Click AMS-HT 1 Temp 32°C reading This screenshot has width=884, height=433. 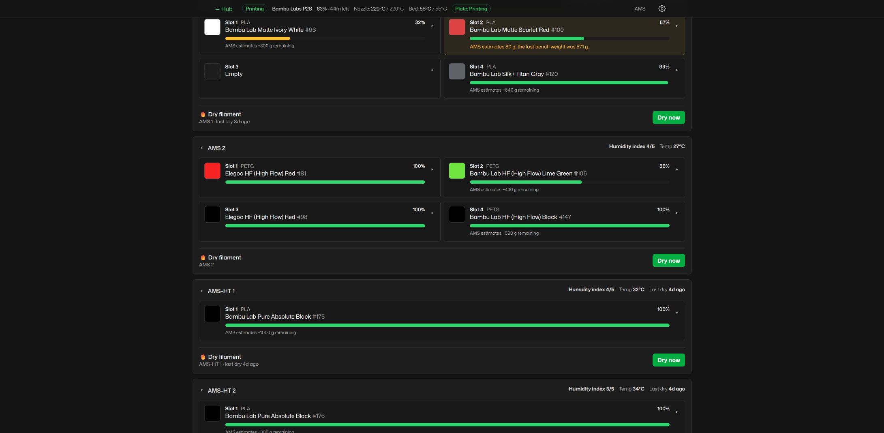pyautogui.click(x=631, y=289)
